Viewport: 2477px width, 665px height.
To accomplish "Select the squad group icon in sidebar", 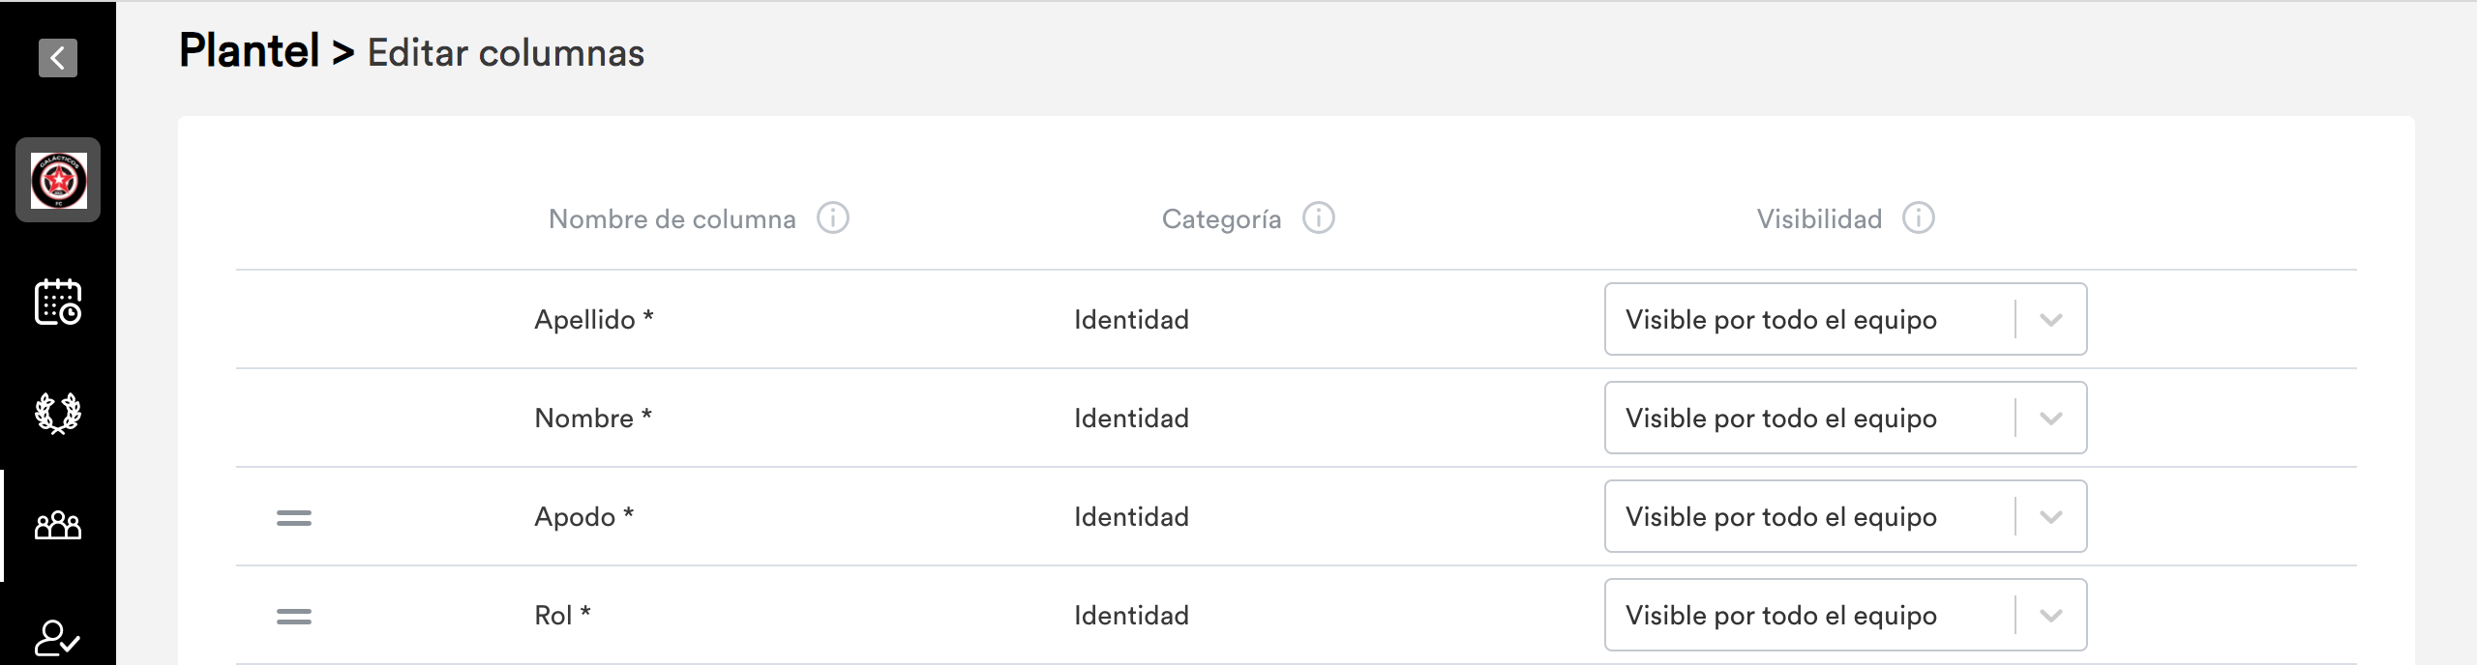I will pyautogui.click(x=58, y=525).
